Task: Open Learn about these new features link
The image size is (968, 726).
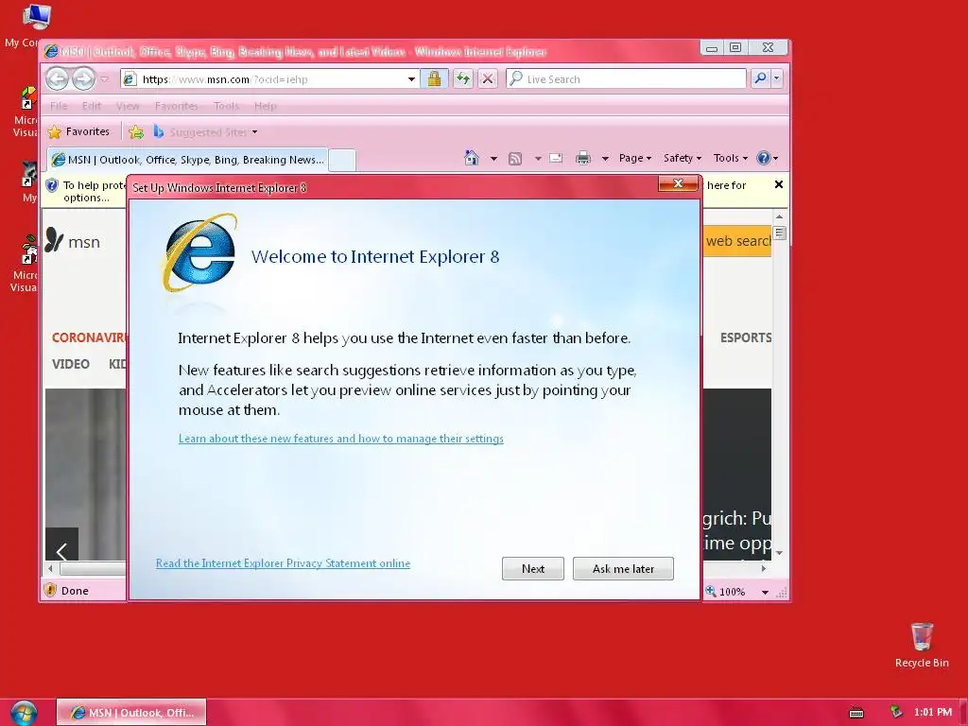Action: 340,439
